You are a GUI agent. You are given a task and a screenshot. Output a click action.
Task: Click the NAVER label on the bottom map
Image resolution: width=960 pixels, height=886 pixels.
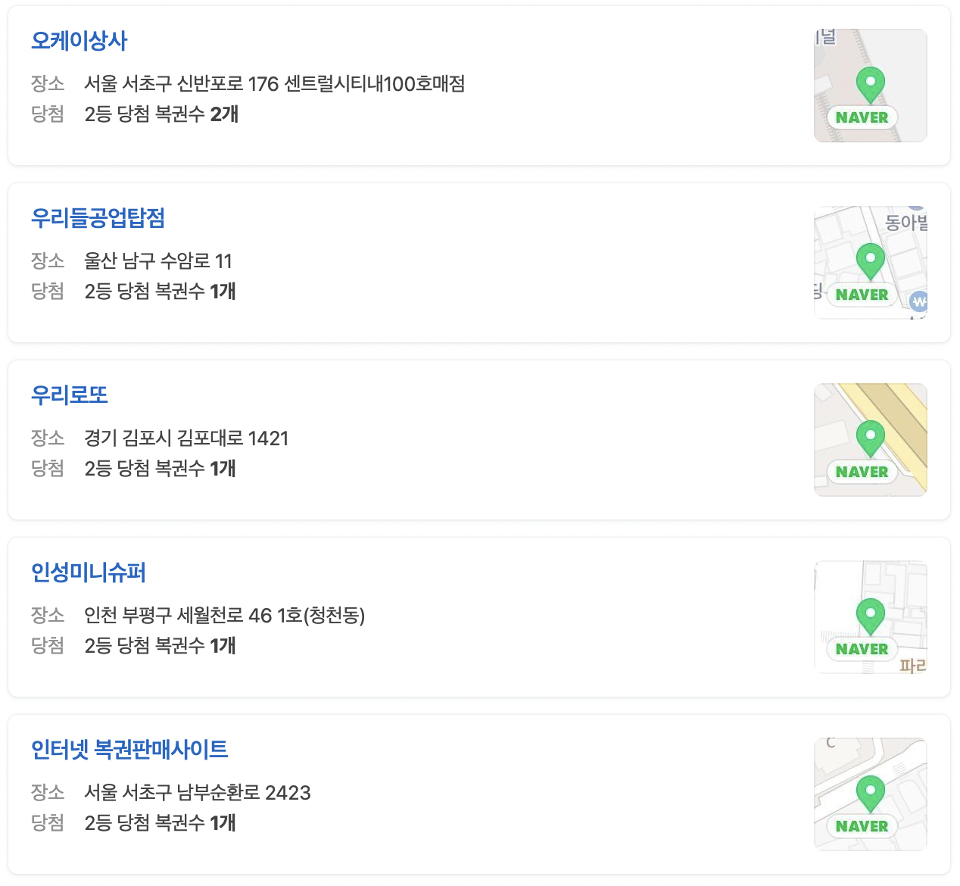pos(862,826)
